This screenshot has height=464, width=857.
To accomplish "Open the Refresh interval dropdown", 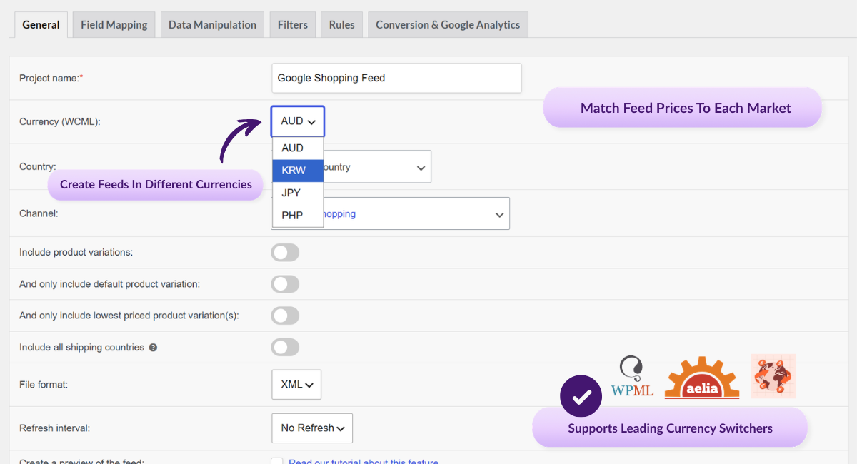I will 312,428.
